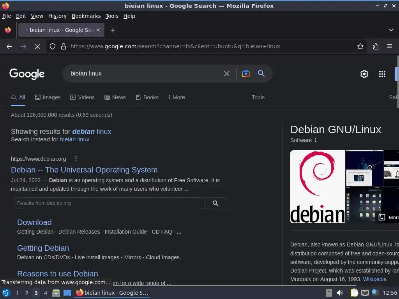Open the search Tools options
This screenshot has height=299, width=399.
coord(258,97)
